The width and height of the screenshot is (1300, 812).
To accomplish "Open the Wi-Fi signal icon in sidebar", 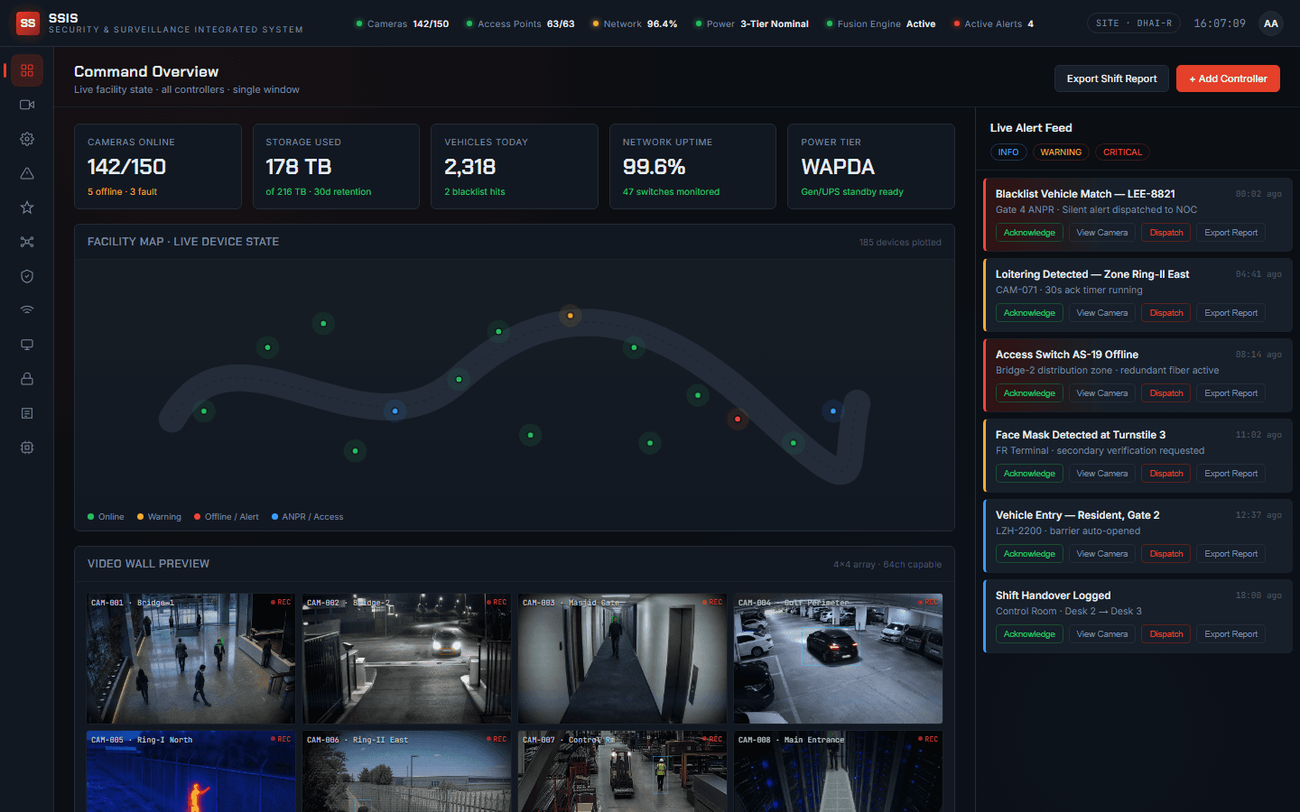I will [x=27, y=310].
